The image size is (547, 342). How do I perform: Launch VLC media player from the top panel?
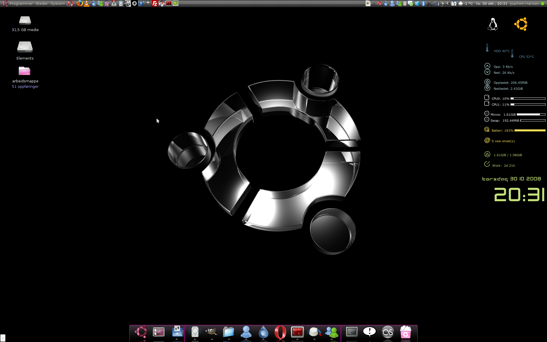coord(87,3)
